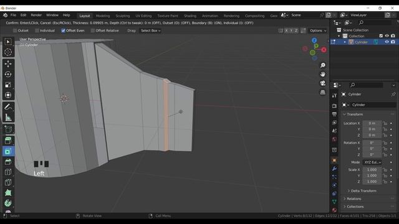Click the Location X value field

click(372, 123)
